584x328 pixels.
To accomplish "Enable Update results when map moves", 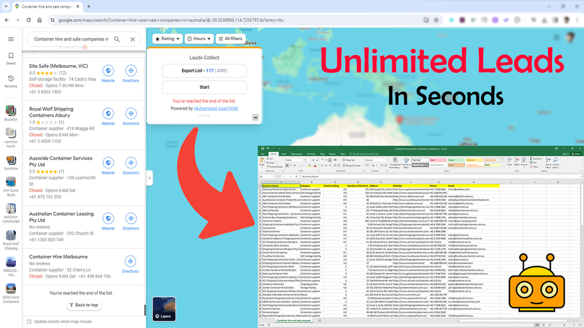I will click(29, 322).
